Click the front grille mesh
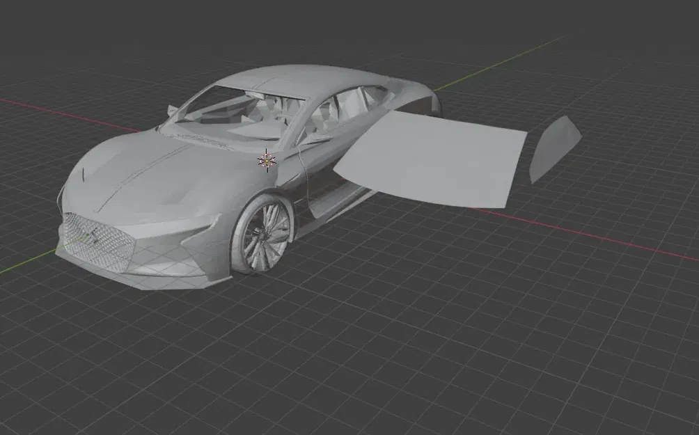The width and height of the screenshot is (699, 435). tap(97, 240)
